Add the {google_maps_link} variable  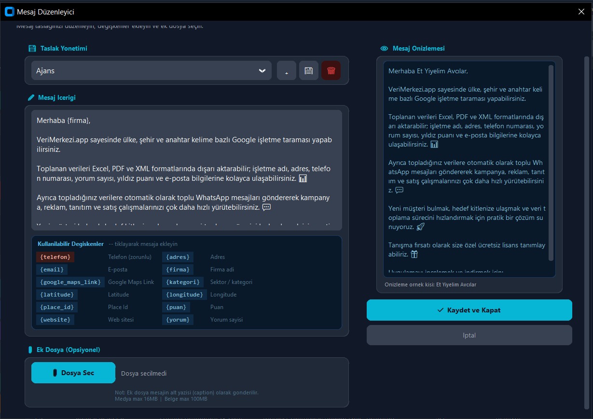coord(70,282)
